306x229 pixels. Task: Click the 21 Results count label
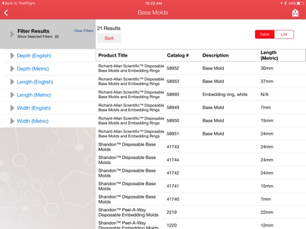click(x=109, y=28)
